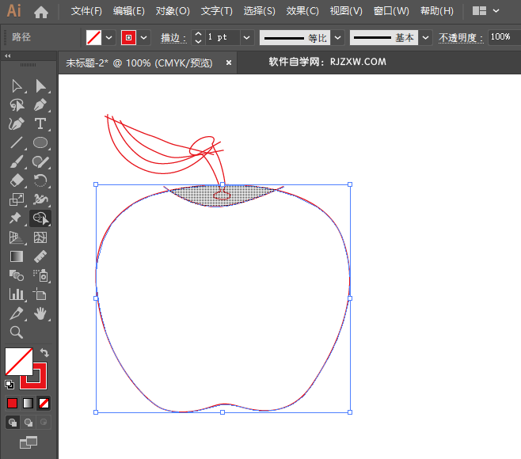Go to the Home screen icon
This screenshot has height=459, width=521.
pyautogui.click(x=41, y=12)
